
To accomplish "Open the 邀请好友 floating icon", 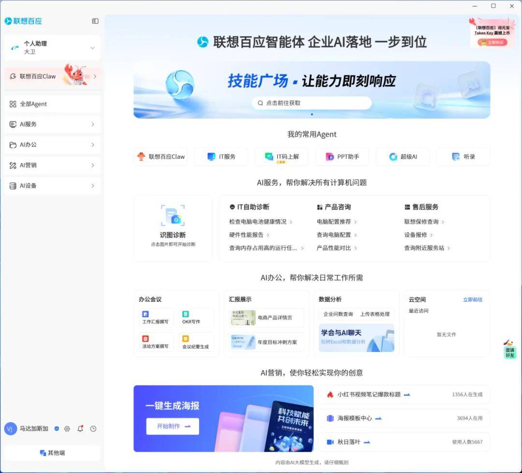I will (x=509, y=349).
